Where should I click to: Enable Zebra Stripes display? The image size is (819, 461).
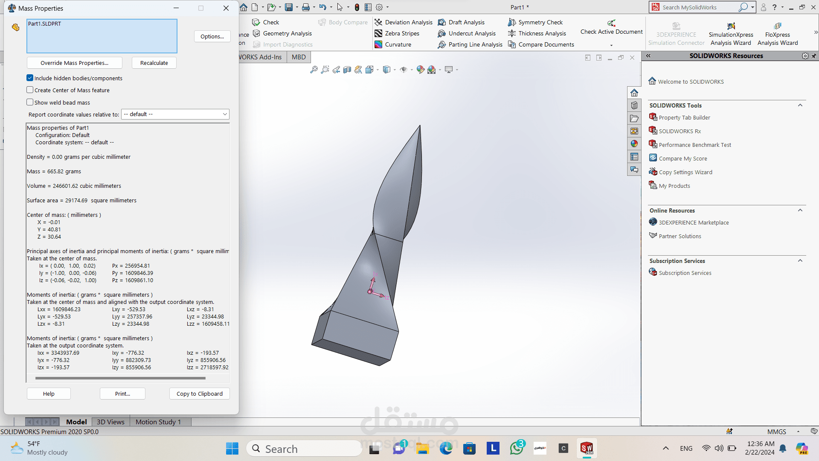(397, 33)
